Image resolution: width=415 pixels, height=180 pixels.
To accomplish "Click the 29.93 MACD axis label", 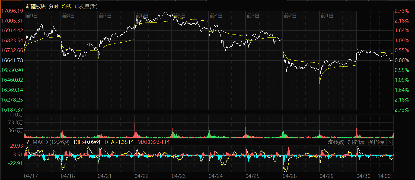I will coord(17,146).
